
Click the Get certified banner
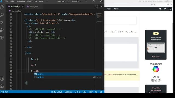(156, 89)
